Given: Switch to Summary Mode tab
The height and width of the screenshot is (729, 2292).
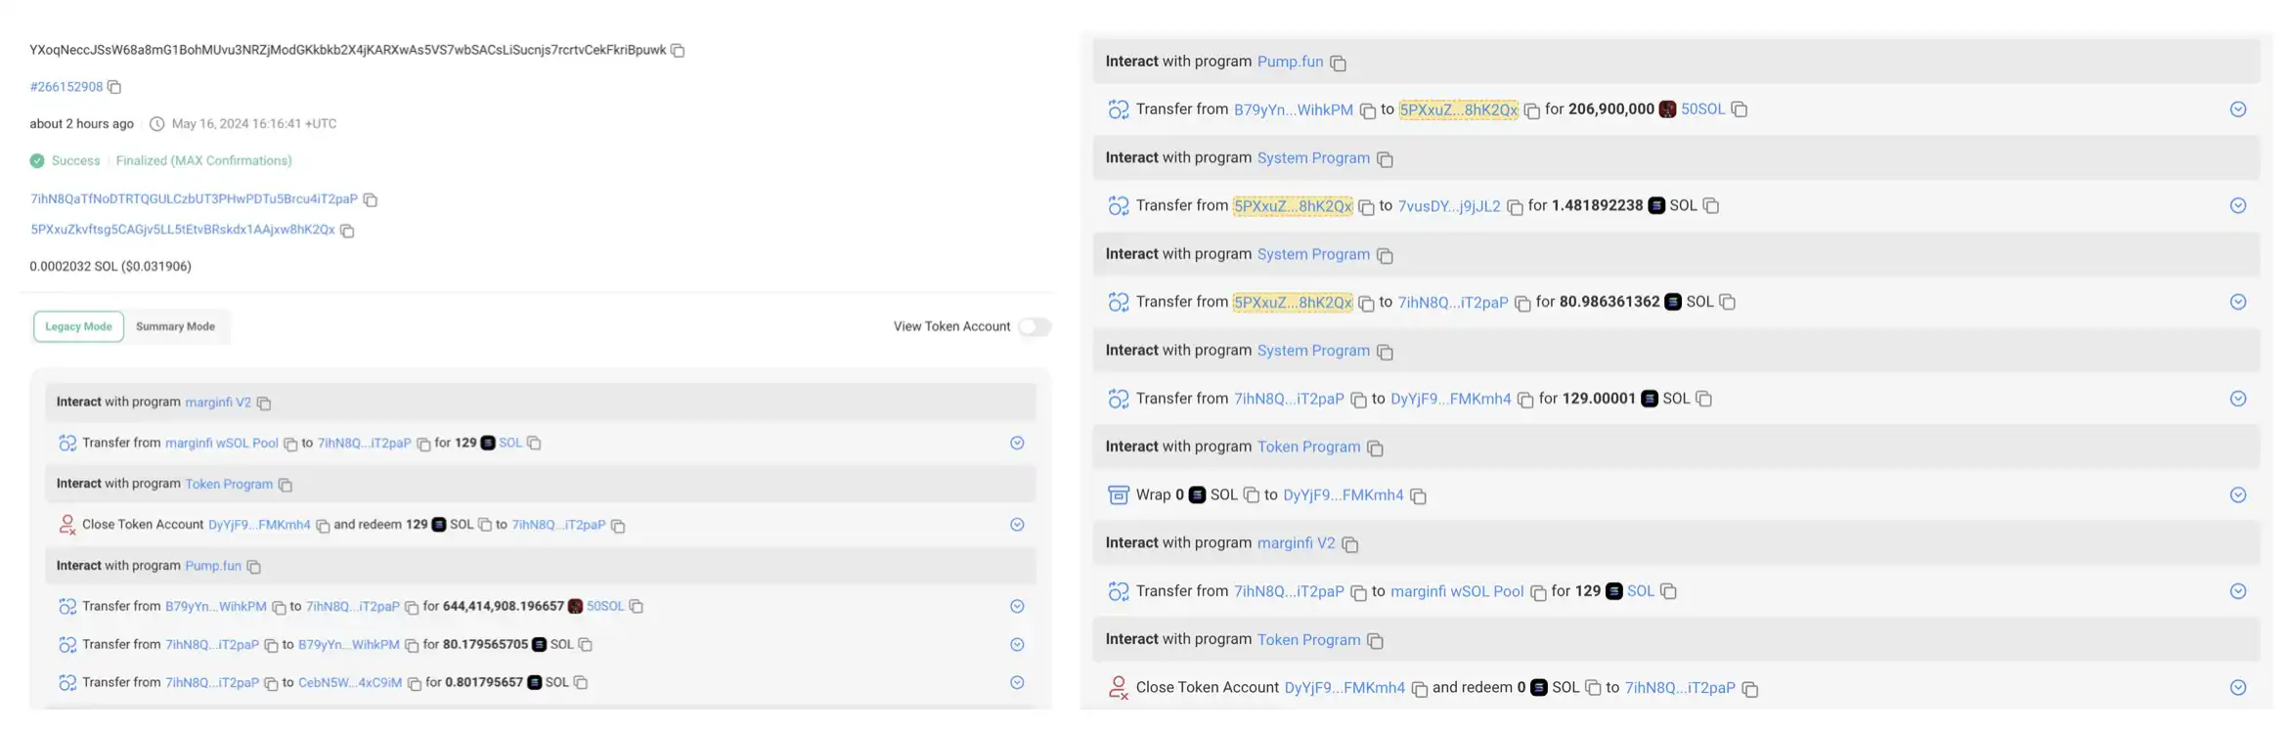Looking at the screenshot, I should 175,326.
